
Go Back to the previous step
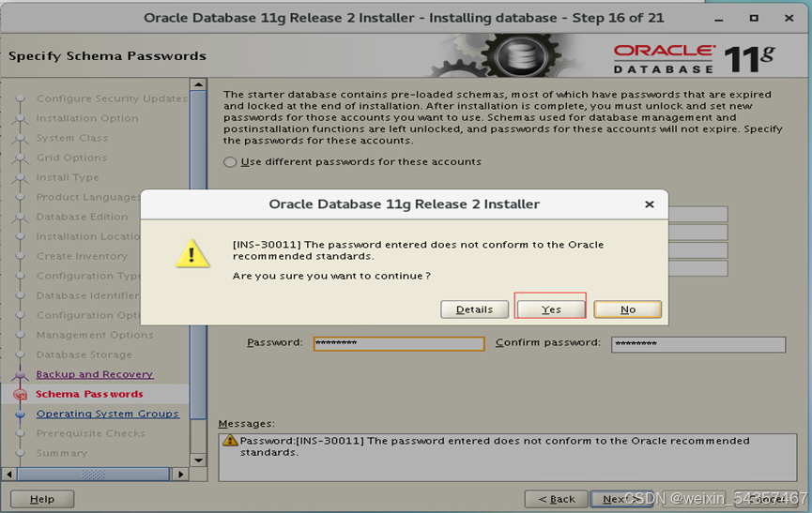[x=556, y=499]
